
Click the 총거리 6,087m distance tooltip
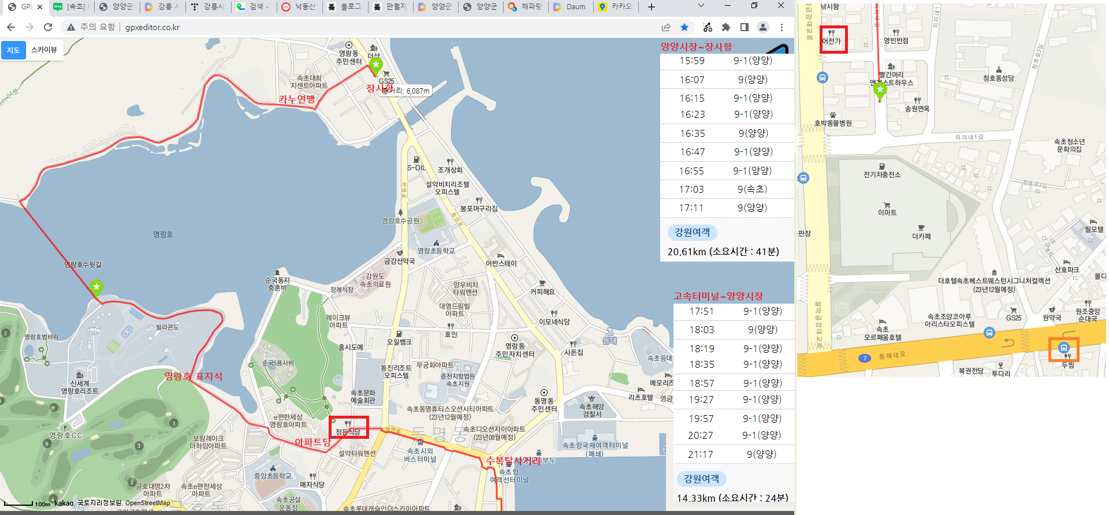(407, 91)
